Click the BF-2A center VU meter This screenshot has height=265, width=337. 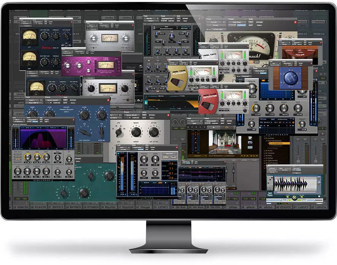click(110, 38)
